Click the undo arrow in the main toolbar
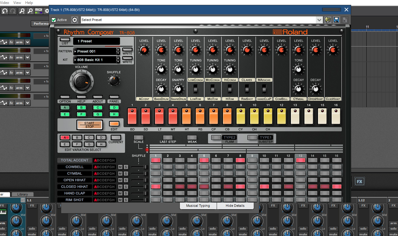Screen dimensions: 398x236 5,11
